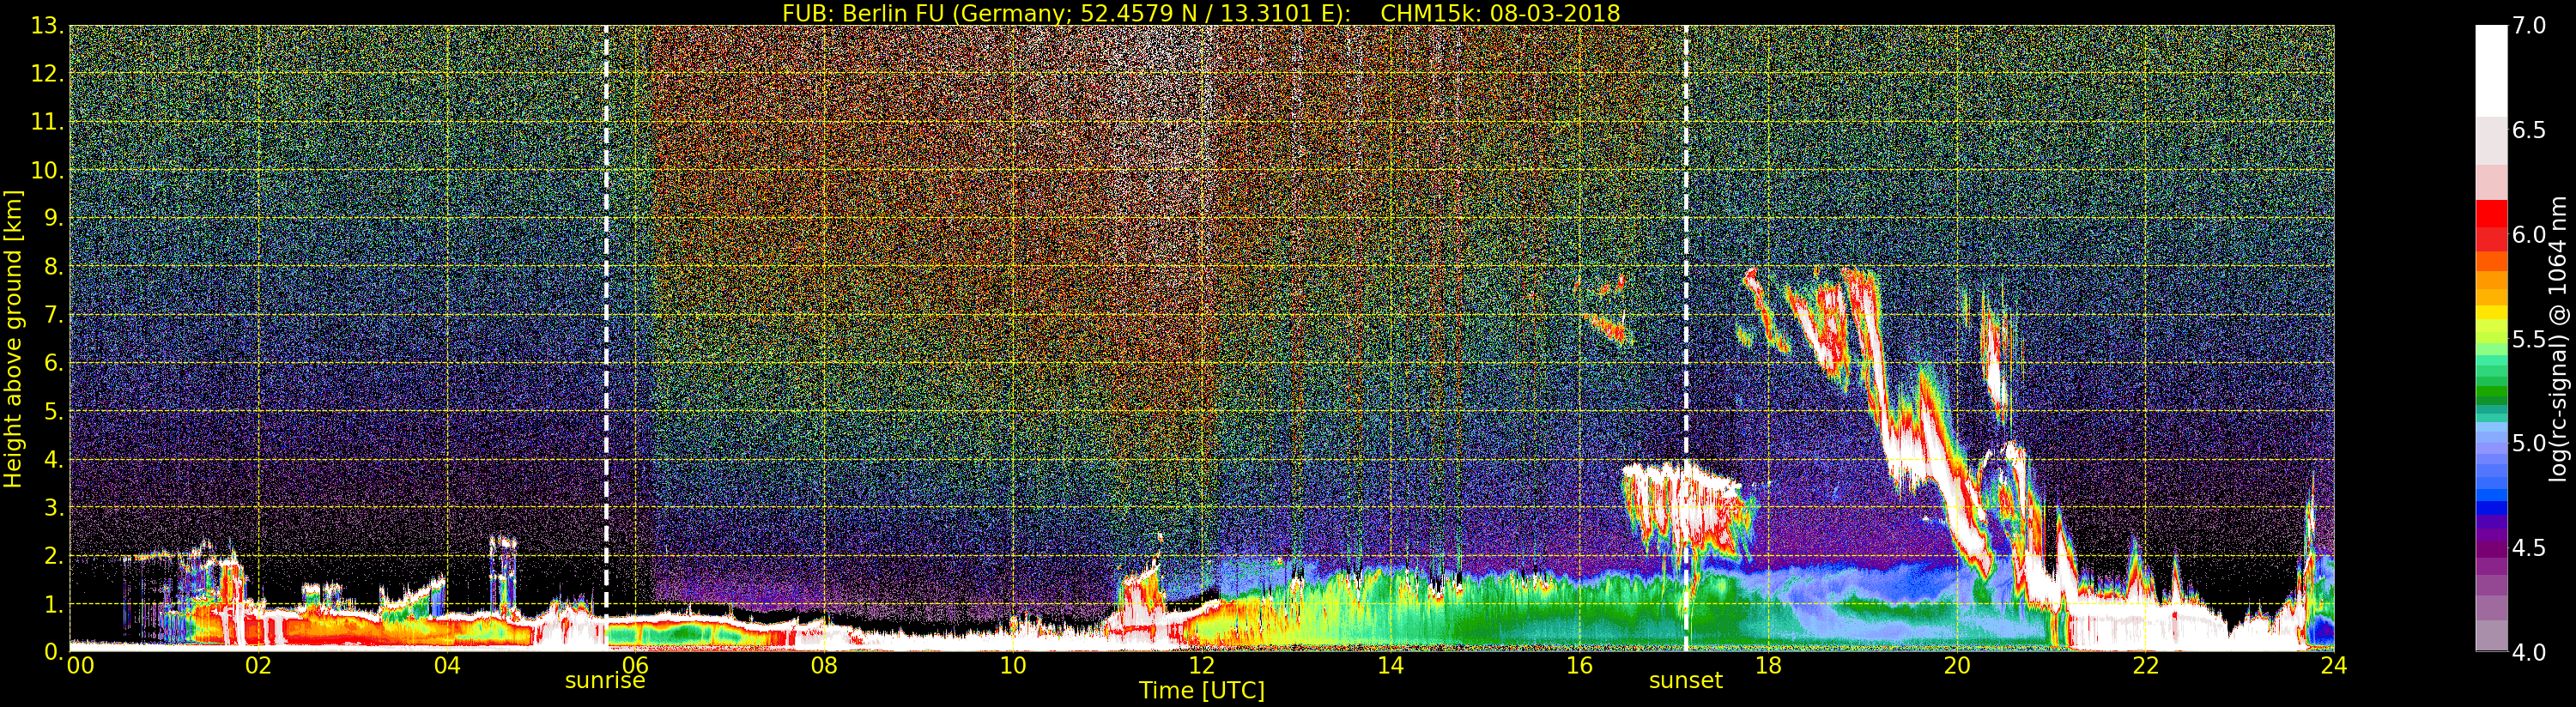Click the "9." tick on the height axis
The image size is (2576, 707).
click(x=53, y=218)
